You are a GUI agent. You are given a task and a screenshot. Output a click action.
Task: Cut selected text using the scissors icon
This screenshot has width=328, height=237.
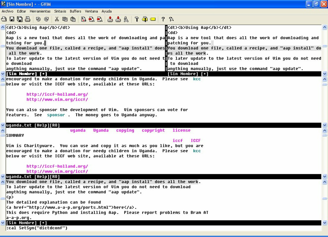point(57,19)
